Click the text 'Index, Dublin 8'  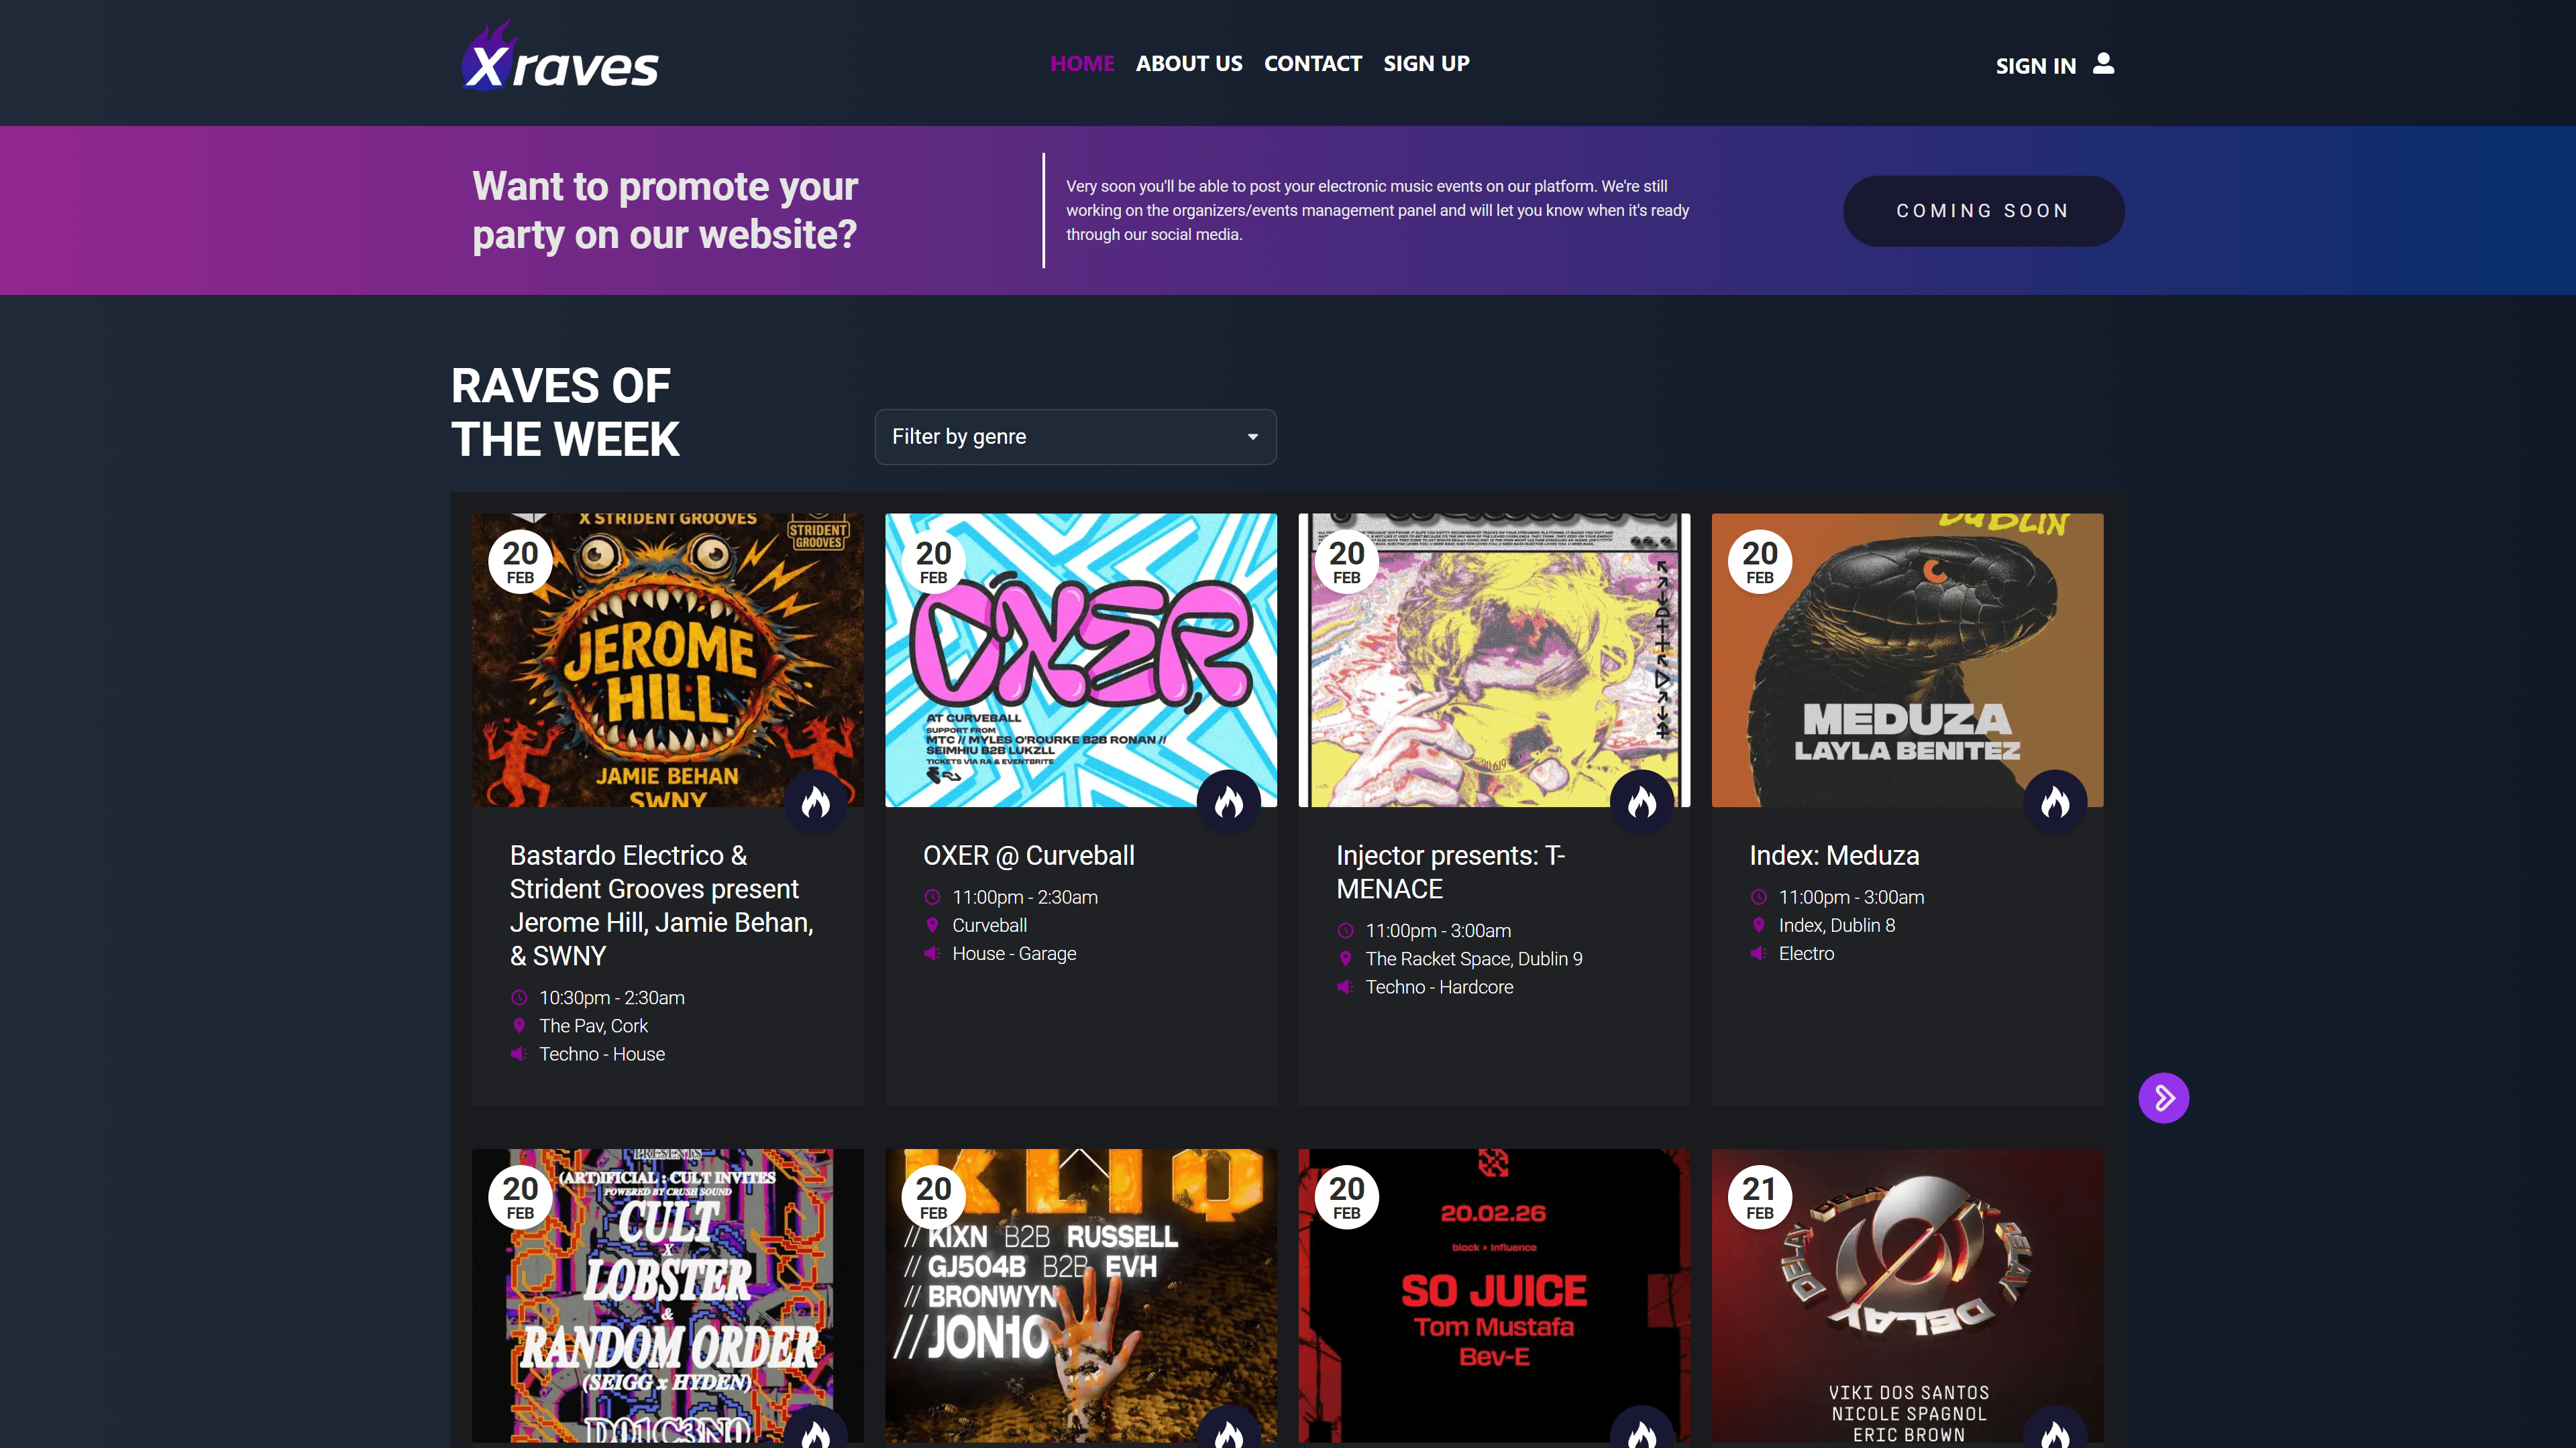coord(1837,925)
